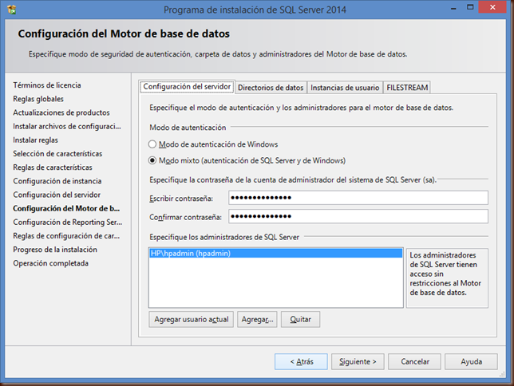Click Configuración del Motor de b... step

coord(66,209)
